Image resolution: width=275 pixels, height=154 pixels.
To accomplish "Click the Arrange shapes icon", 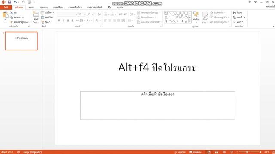I will click(196, 15).
